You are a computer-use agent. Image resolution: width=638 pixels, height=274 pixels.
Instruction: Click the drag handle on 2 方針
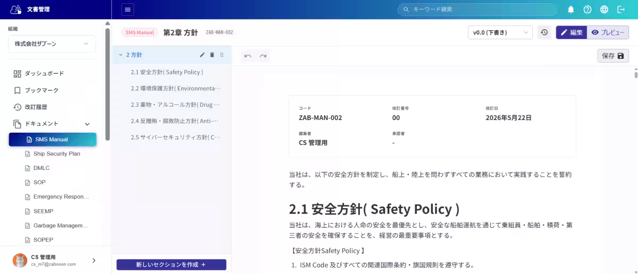point(222,55)
